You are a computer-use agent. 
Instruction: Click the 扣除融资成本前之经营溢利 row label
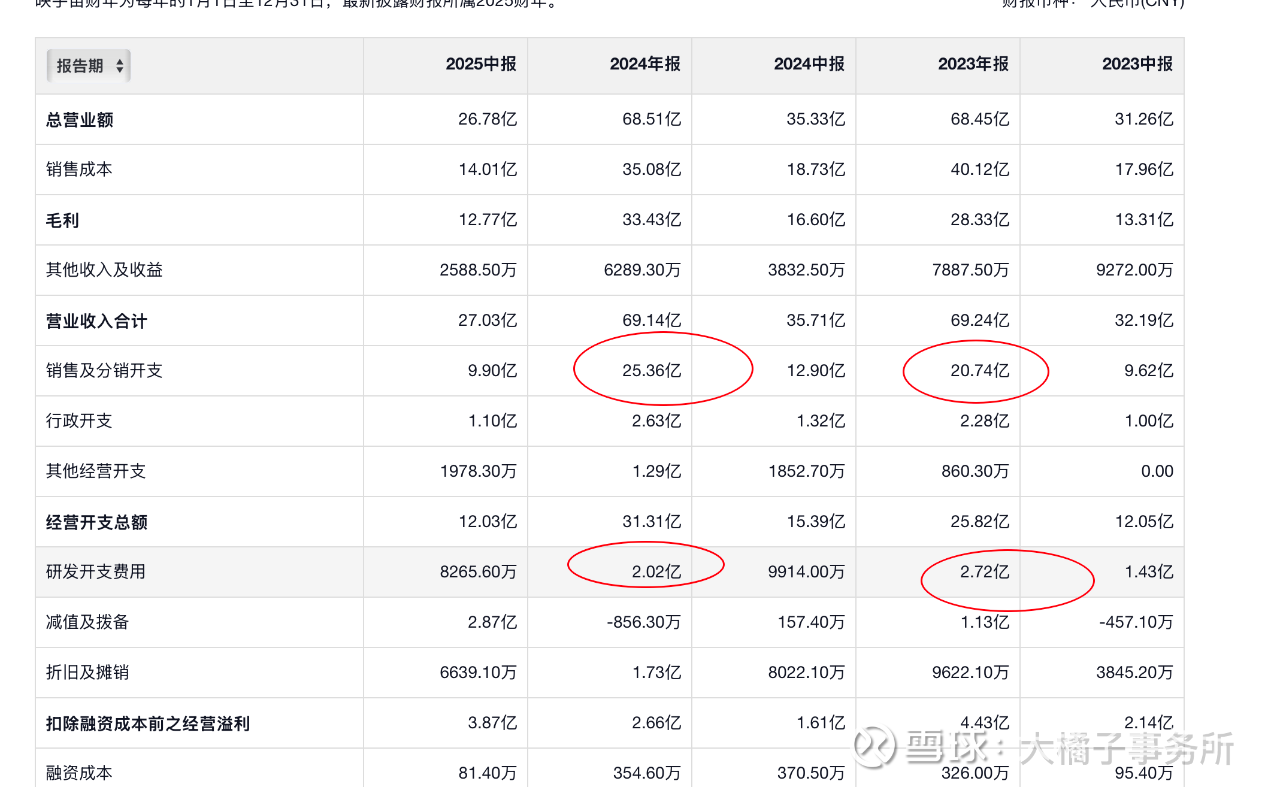(147, 724)
